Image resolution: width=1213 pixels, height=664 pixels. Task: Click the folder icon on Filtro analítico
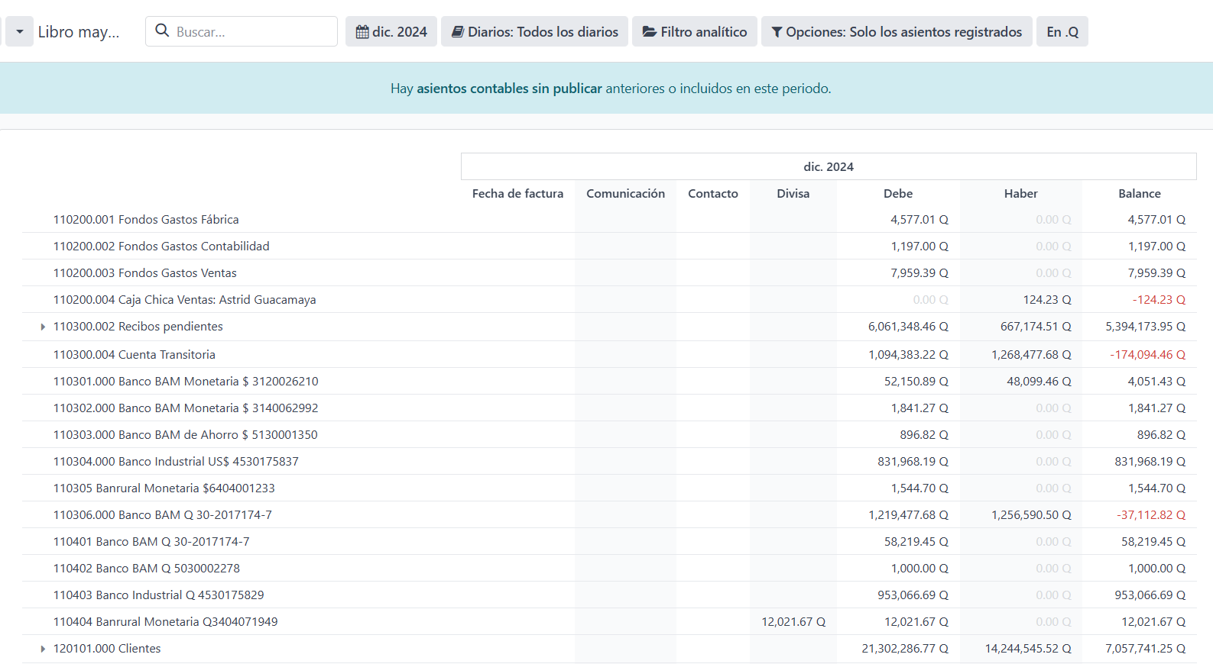[650, 32]
